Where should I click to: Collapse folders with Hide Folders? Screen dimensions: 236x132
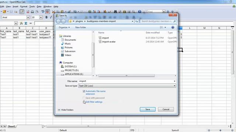point(66,110)
